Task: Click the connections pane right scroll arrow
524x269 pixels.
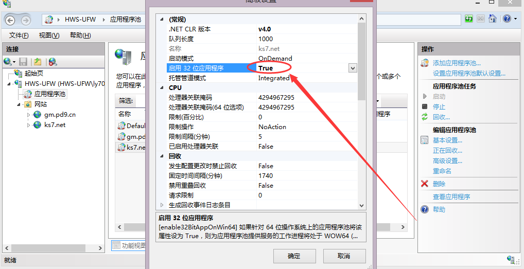Action: pyautogui.click(x=100, y=248)
